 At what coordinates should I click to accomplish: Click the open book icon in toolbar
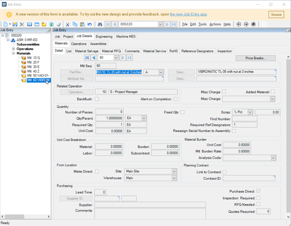click(x=29, y=24)
